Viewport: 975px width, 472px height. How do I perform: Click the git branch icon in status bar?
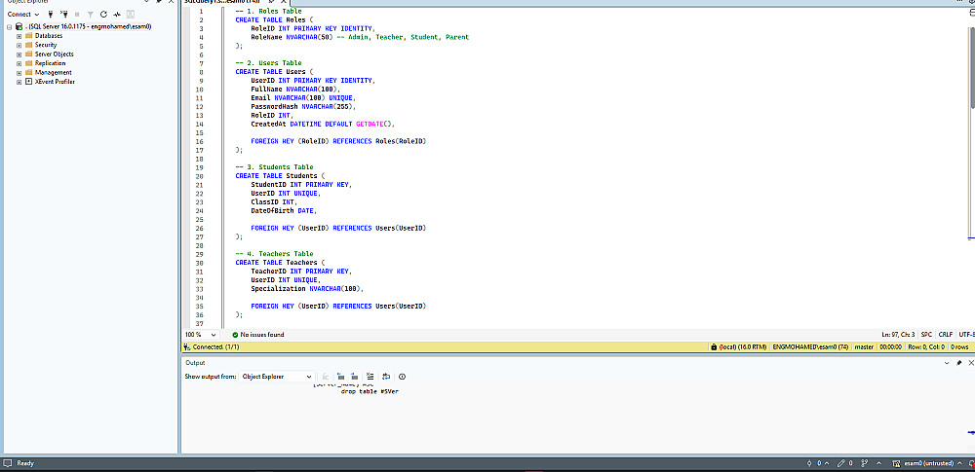pos(864,463)
